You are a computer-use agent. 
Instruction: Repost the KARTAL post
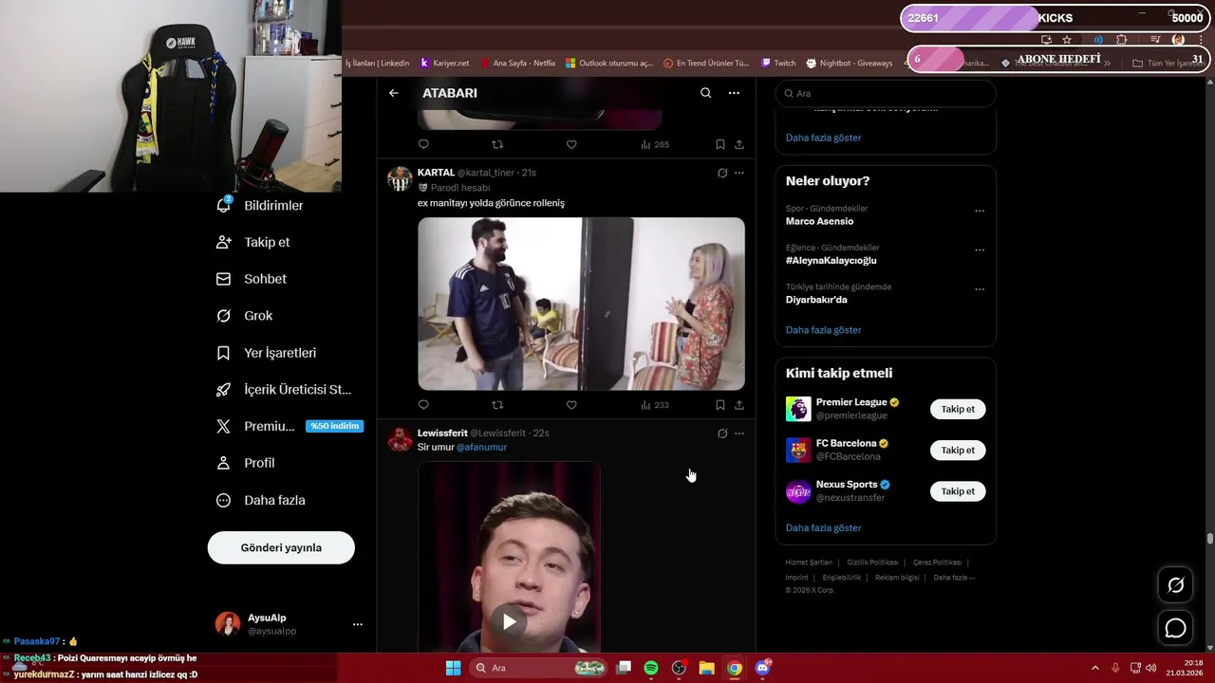497,405
